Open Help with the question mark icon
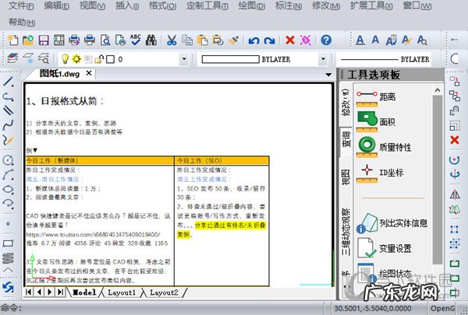Screen dimensions: 468x315 [326, 40]
